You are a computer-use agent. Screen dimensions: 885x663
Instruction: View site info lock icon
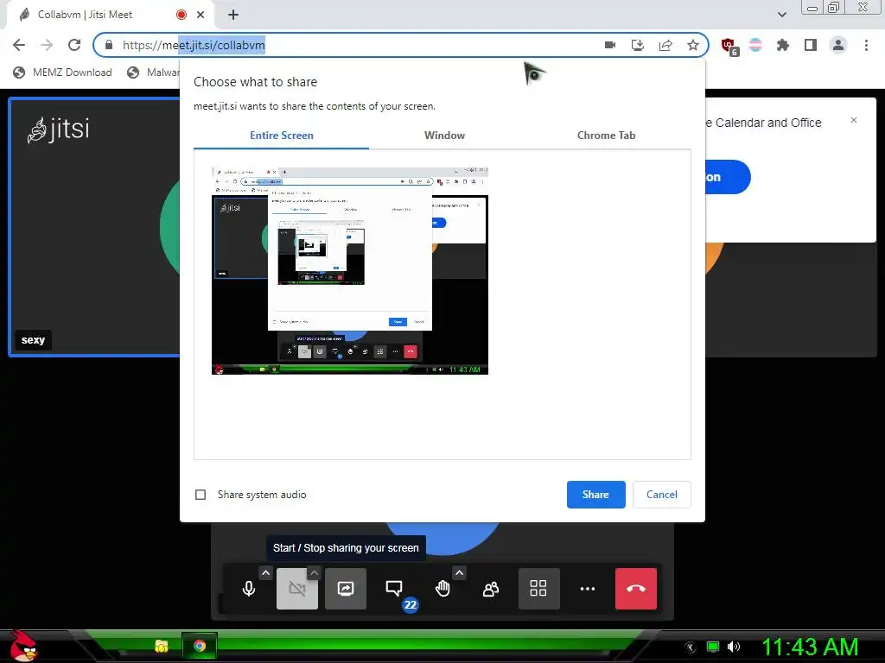click(109, 45)
